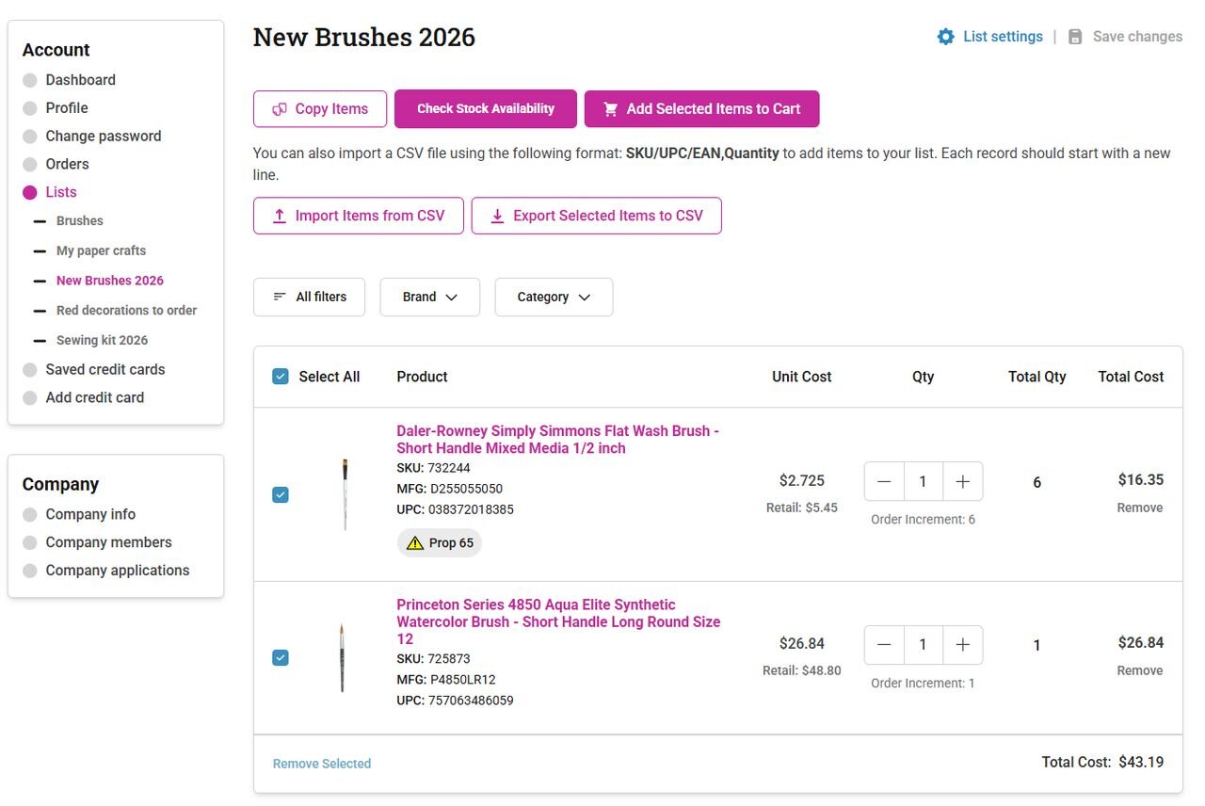Open Saved credit cards
Viewport: 1205px width, 806px height.
(105, 369)
